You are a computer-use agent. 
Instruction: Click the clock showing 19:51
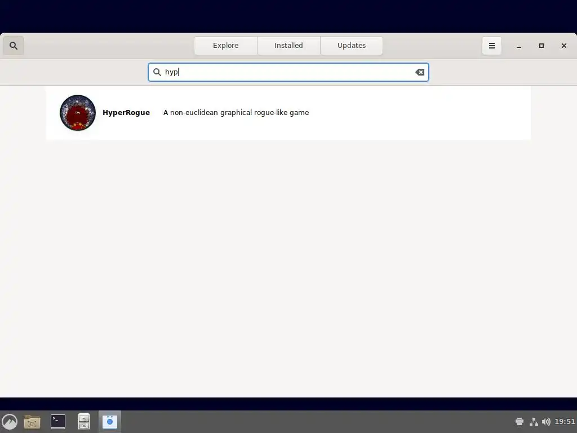[565, 422]
